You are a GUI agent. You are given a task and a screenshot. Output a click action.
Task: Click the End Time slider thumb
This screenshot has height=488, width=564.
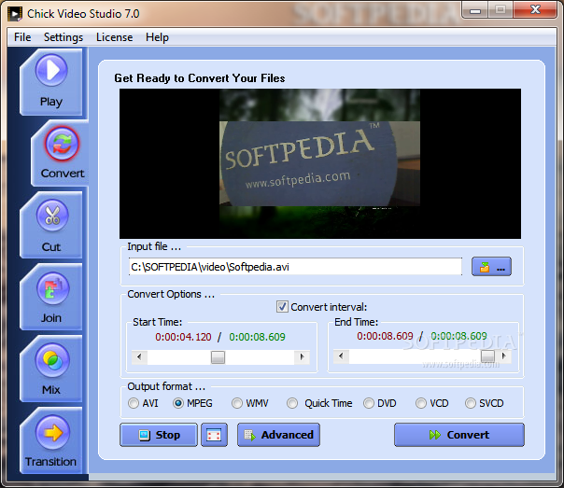point(487,356)
